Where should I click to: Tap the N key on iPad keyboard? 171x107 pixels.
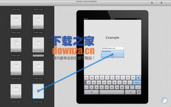pos(117,87)
